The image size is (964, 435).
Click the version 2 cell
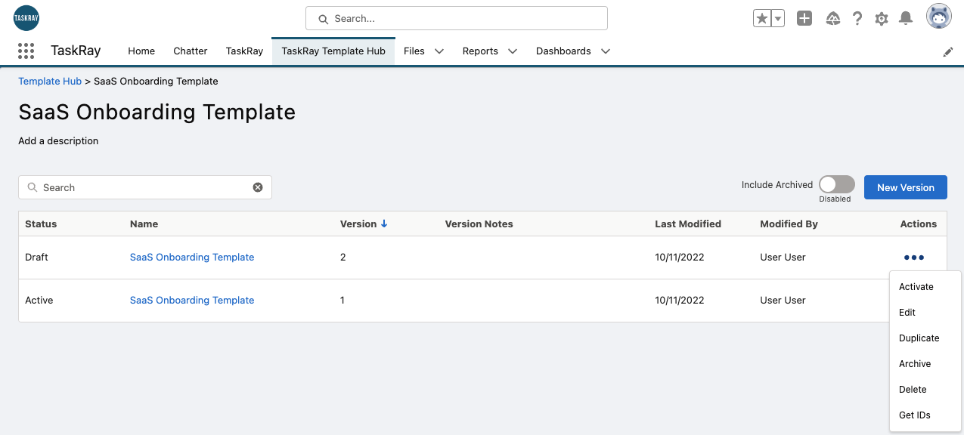click(x=343, y=258)
